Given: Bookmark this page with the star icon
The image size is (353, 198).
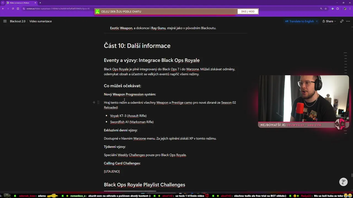Looking at the screenshot, I should pyautogui.click(x=326, y=9).
